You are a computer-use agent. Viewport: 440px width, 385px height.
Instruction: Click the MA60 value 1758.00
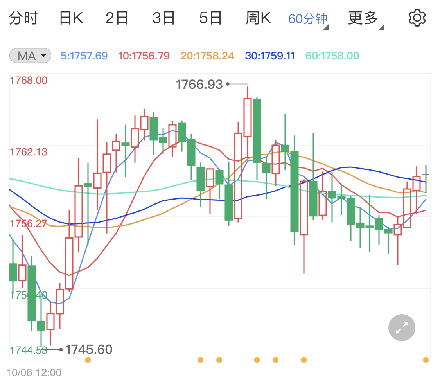(332, 56)
